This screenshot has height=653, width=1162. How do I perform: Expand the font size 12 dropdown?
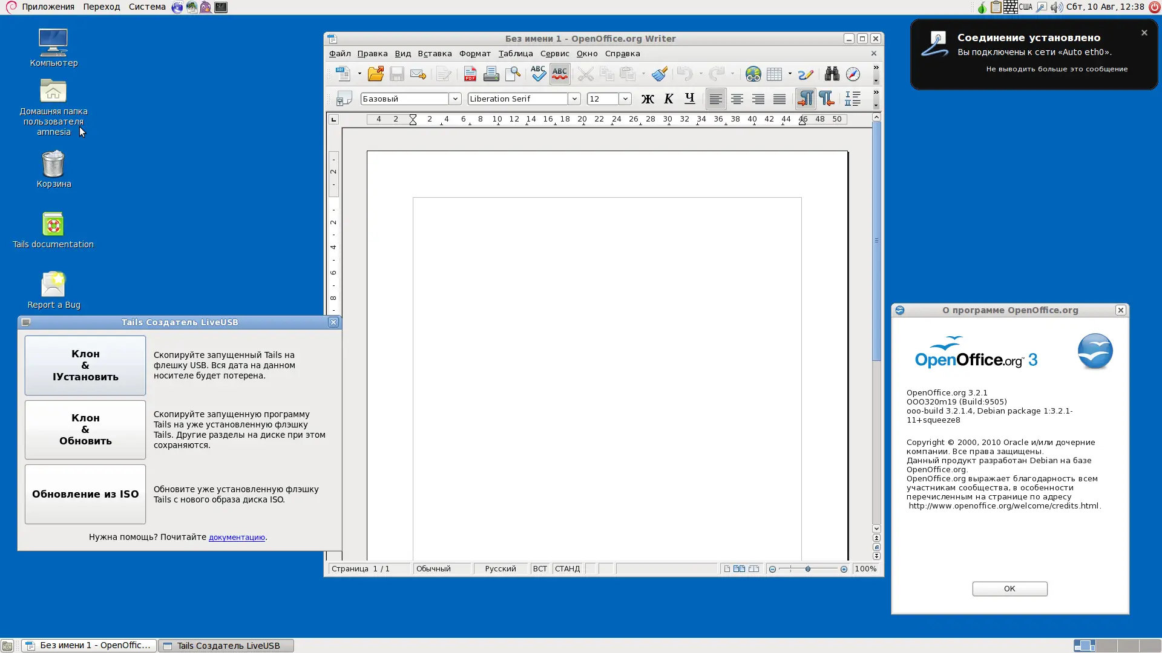[x=625, y=99]
